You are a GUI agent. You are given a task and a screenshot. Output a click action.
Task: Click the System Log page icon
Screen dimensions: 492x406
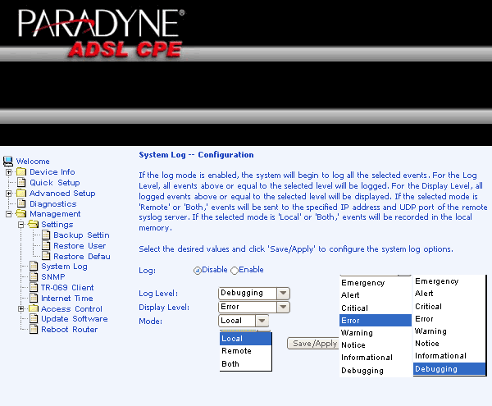tap(34, 266)
